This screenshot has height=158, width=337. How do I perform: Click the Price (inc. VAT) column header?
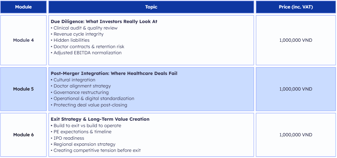(296, 7)
